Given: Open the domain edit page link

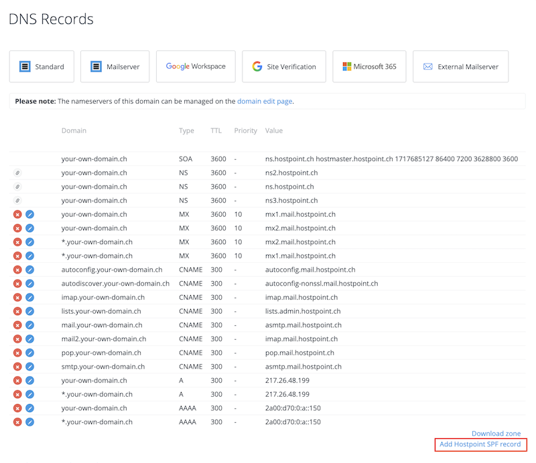Looking at the screenshot, I should [x=265, y=102].
